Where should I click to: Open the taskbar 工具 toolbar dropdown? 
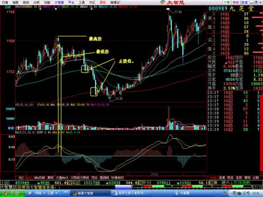[x=52, y=193]
